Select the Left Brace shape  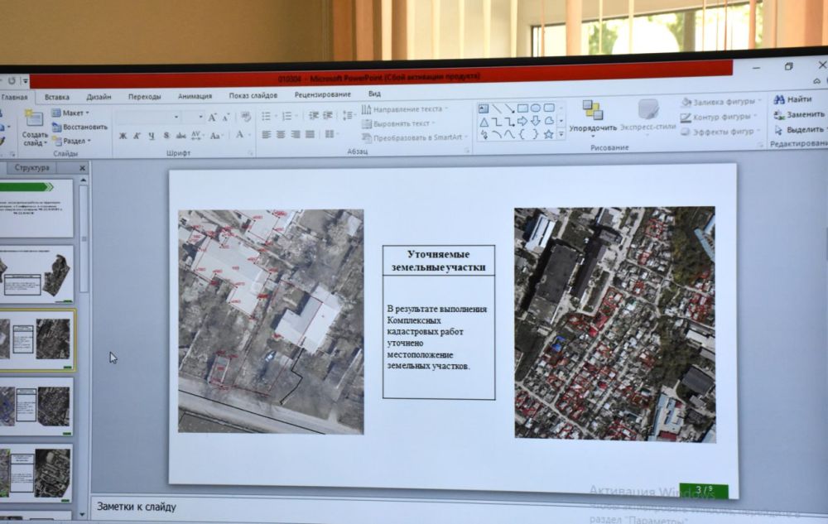pyautogui.click(x=522, y=135)
